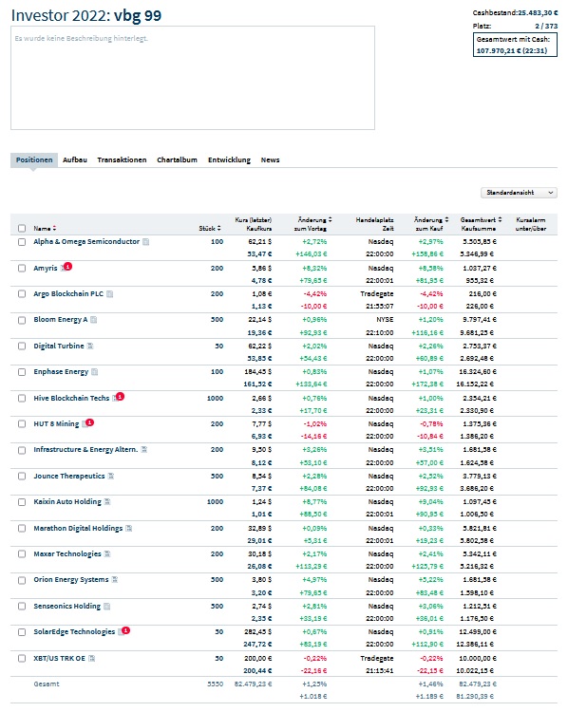Sort by Änderung zum Kauf column

[431, 224]
